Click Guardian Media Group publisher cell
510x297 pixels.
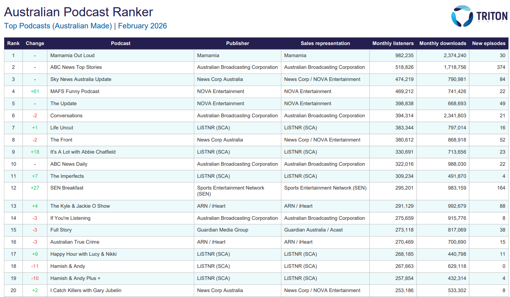[223, 230]
